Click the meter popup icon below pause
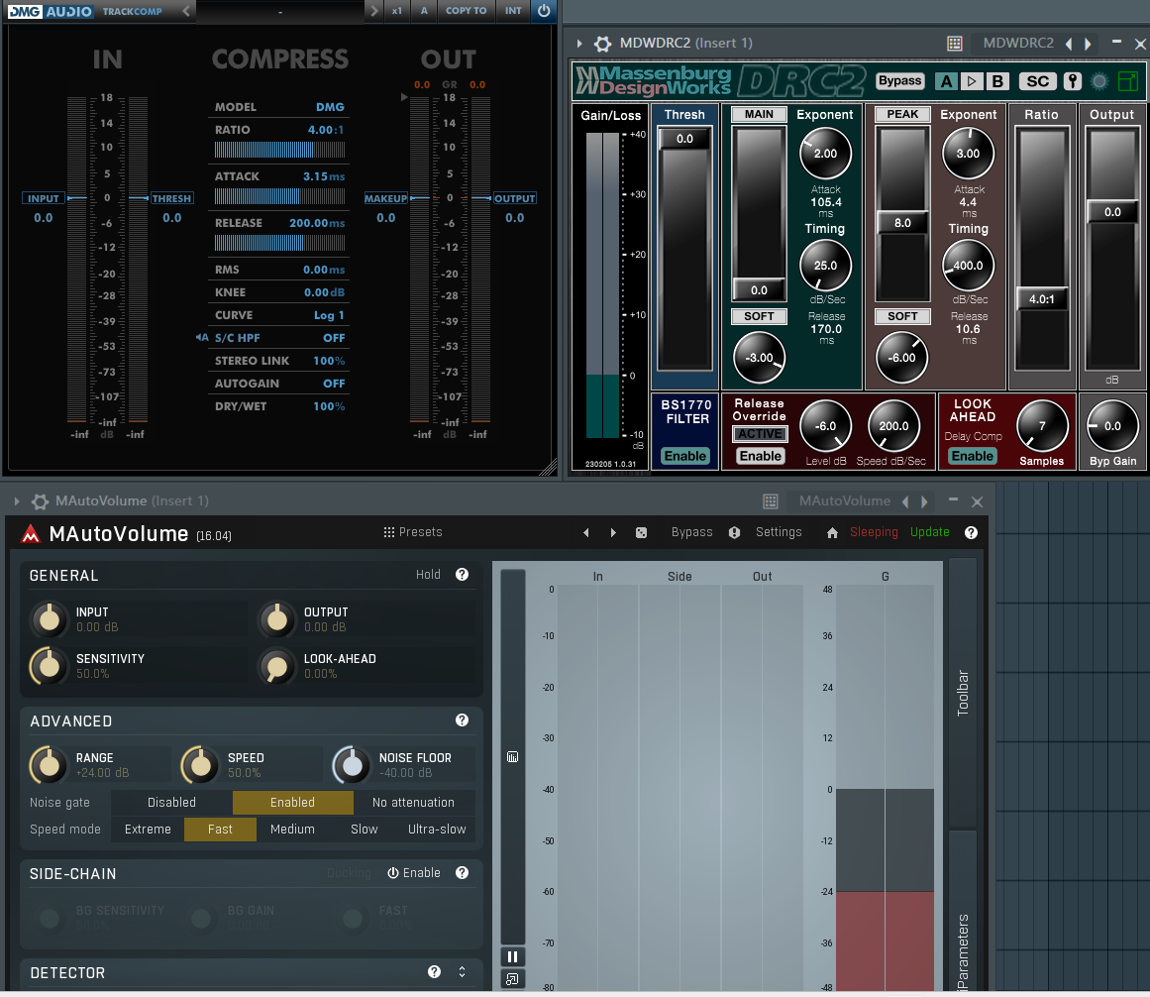 point(513,978)
